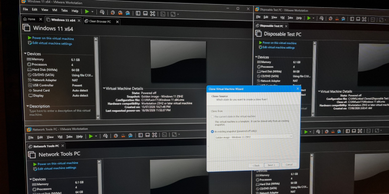Click VM screen thumbnail in Windows 11 x64 window

coord(178,62)
